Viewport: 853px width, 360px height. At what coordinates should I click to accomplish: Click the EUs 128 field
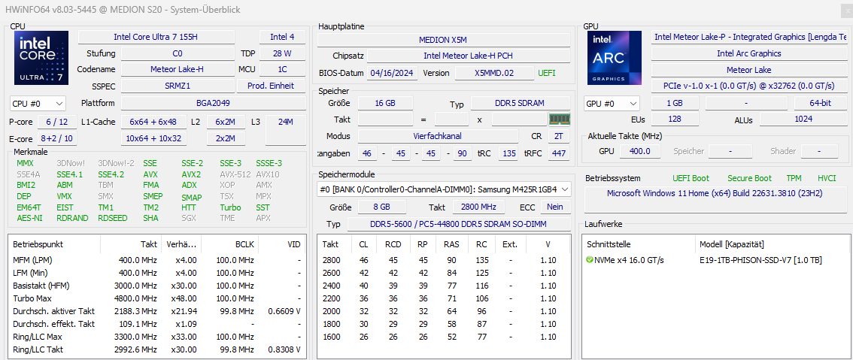point(675,119)
